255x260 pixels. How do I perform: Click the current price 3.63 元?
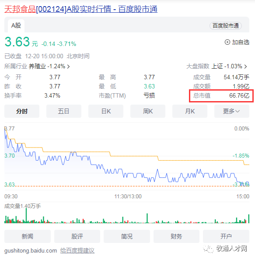point(21,42)
